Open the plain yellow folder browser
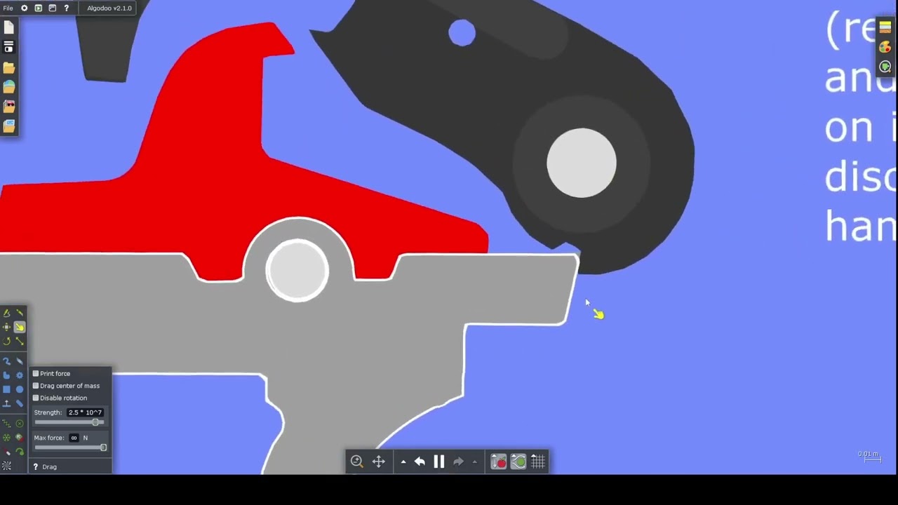The image size is (898, 505). pos(8,68)
